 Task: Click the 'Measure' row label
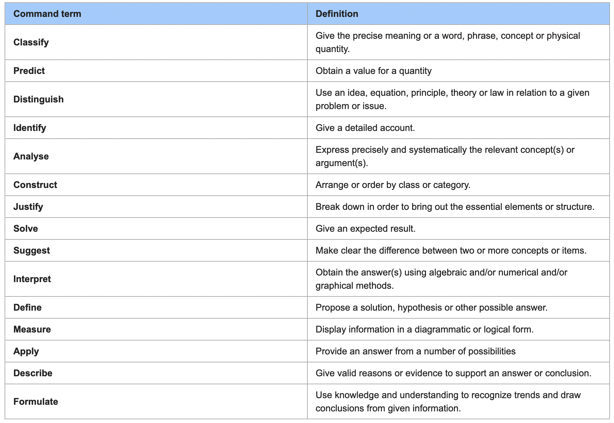point(32,330)
